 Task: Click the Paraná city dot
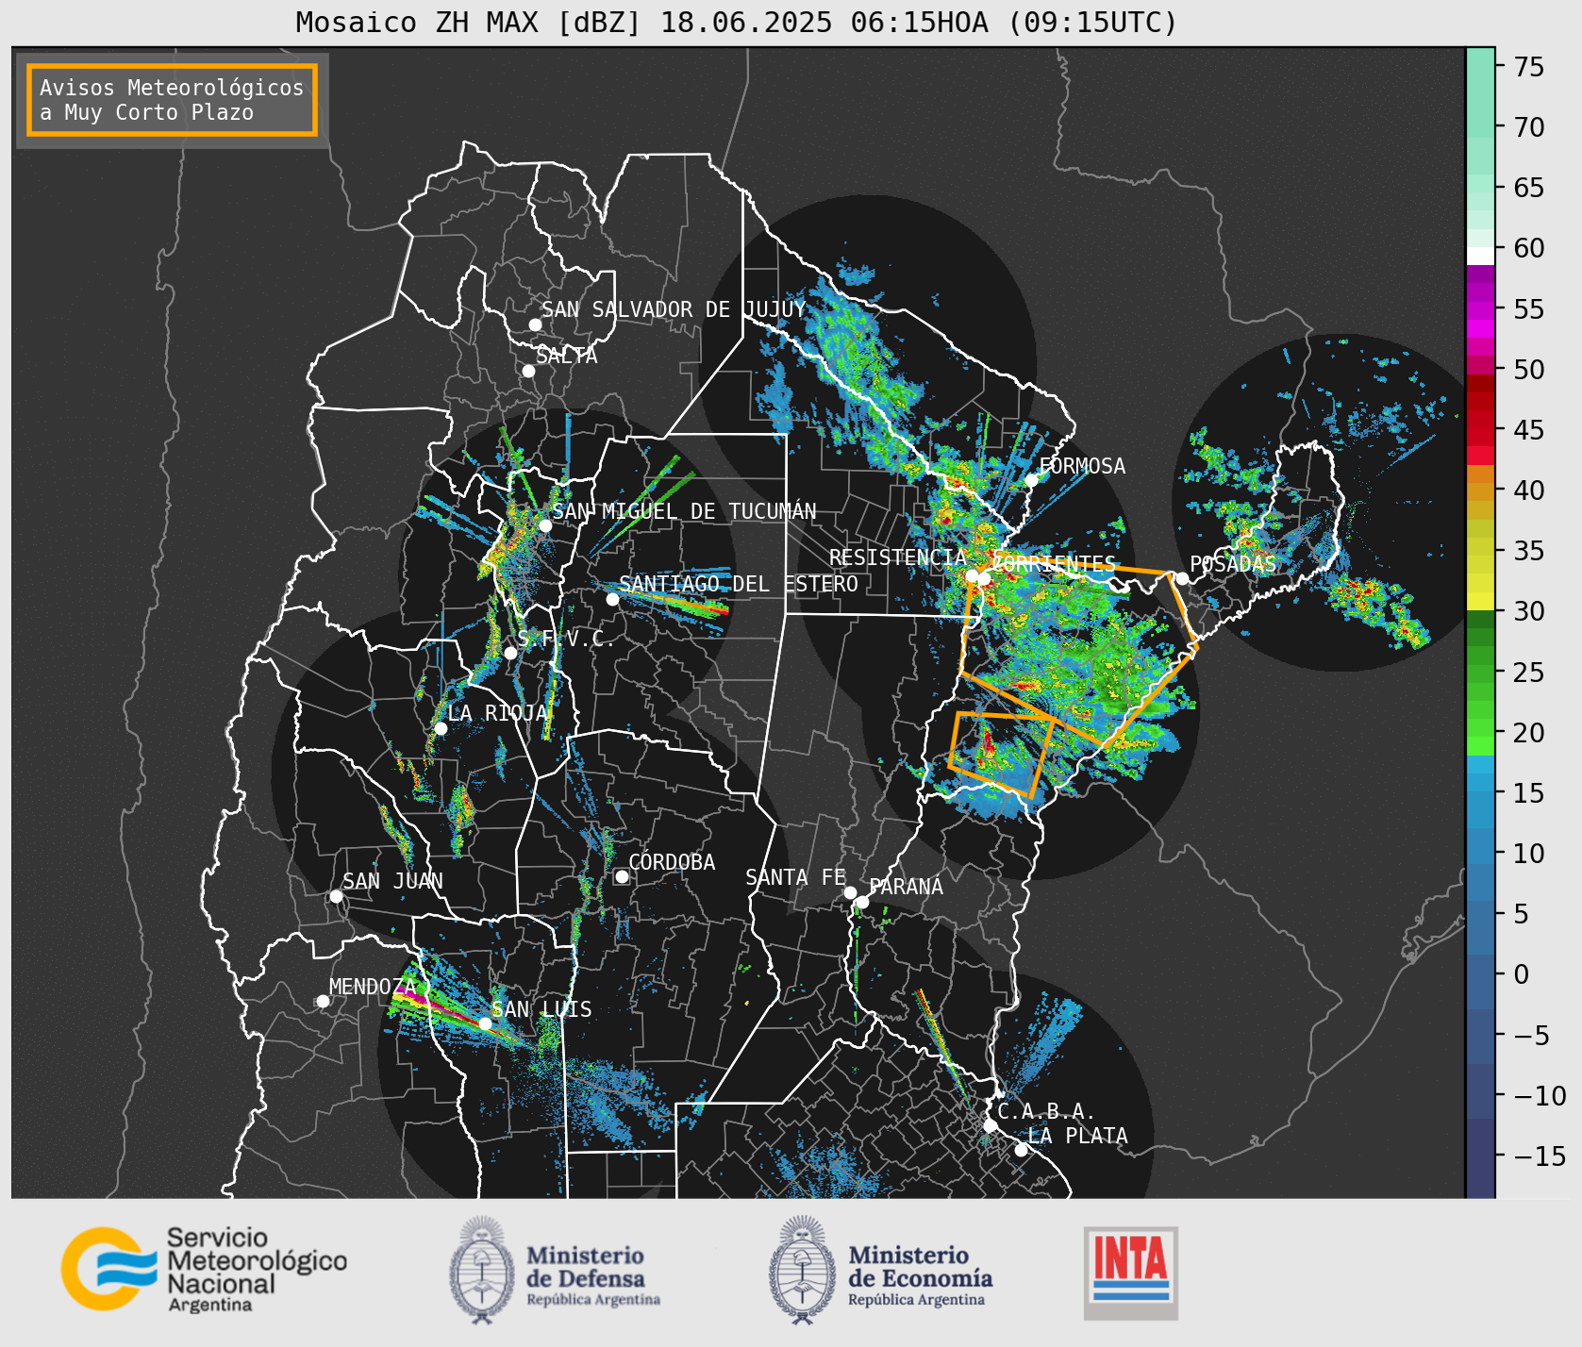point(862,902)
